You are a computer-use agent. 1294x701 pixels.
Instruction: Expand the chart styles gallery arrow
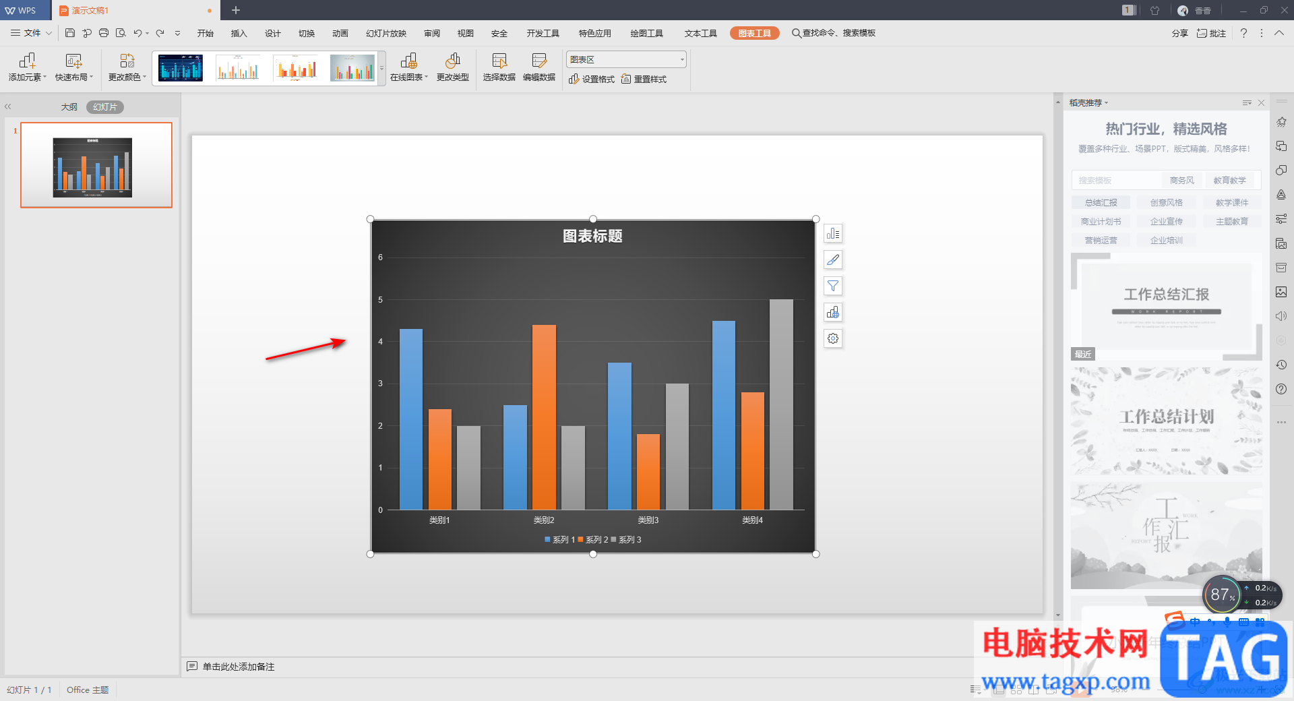coord(381,68)
